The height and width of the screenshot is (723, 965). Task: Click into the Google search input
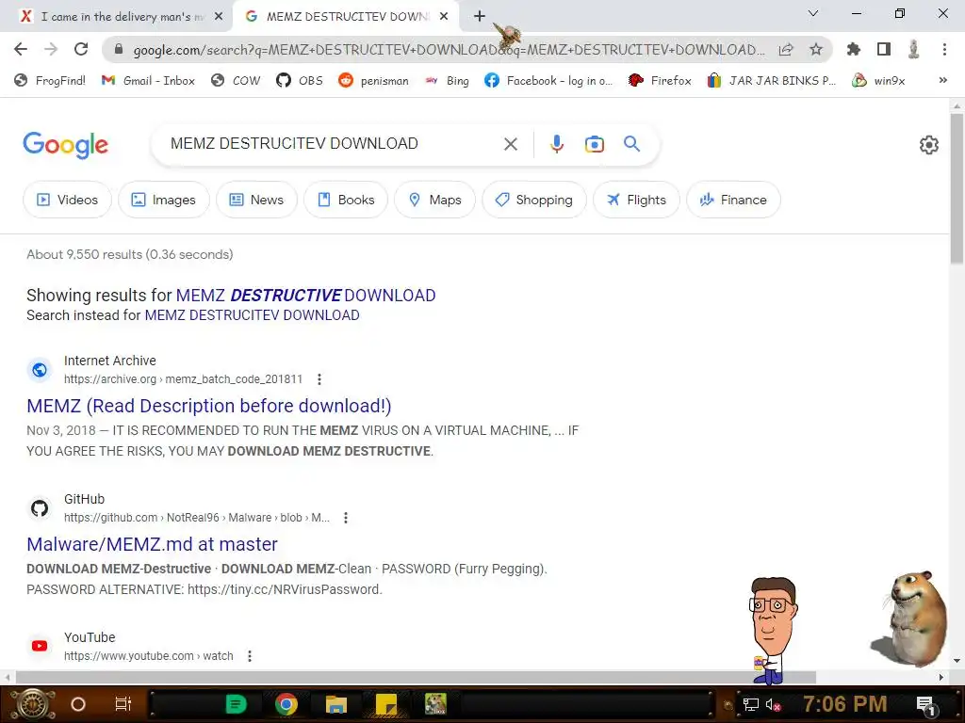pos(333,144)
